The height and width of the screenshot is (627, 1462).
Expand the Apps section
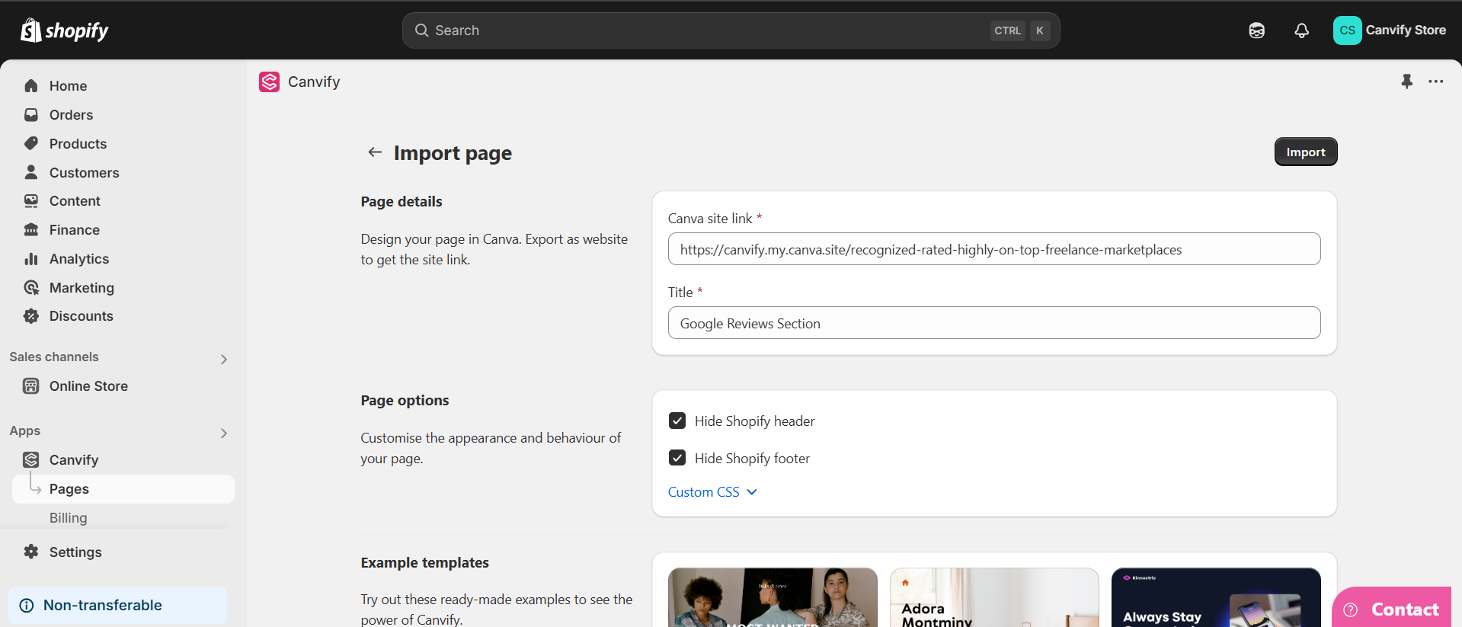tap(223, 433)
